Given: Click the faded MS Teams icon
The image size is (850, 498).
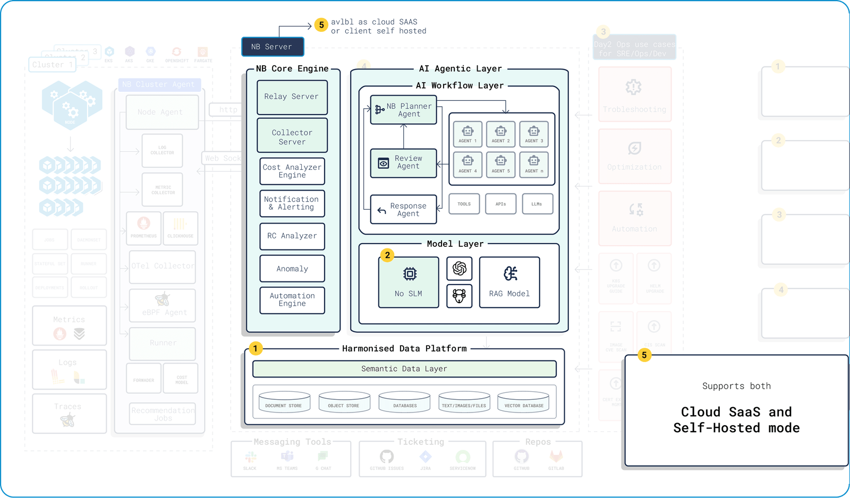Looking at the screenshot, I should [x=287, y=456].
